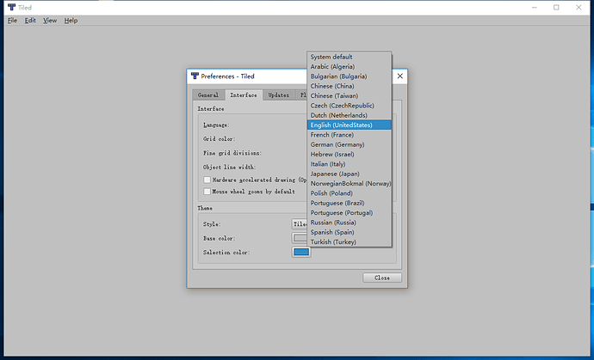Choose Russian (Russia) language

click(349, 223)
